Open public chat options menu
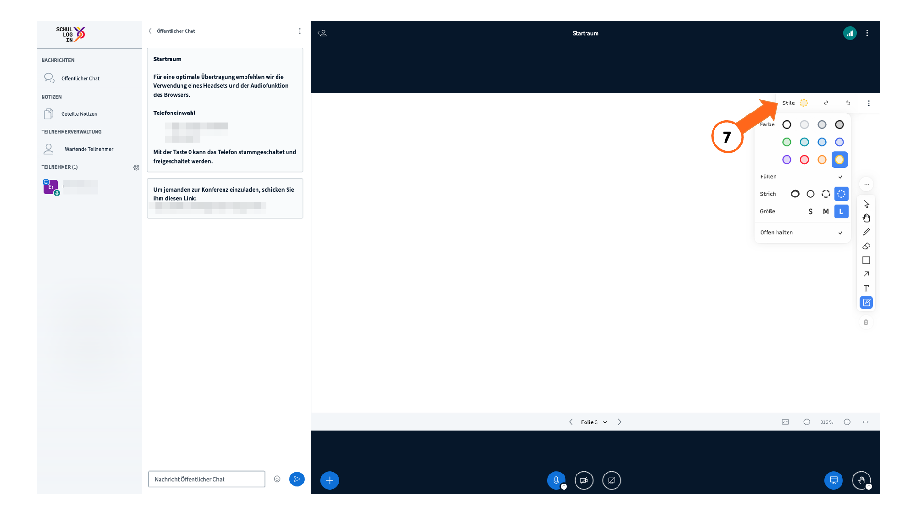The width and height of the screenshot is (917, 515). click(x=300, y=31)
